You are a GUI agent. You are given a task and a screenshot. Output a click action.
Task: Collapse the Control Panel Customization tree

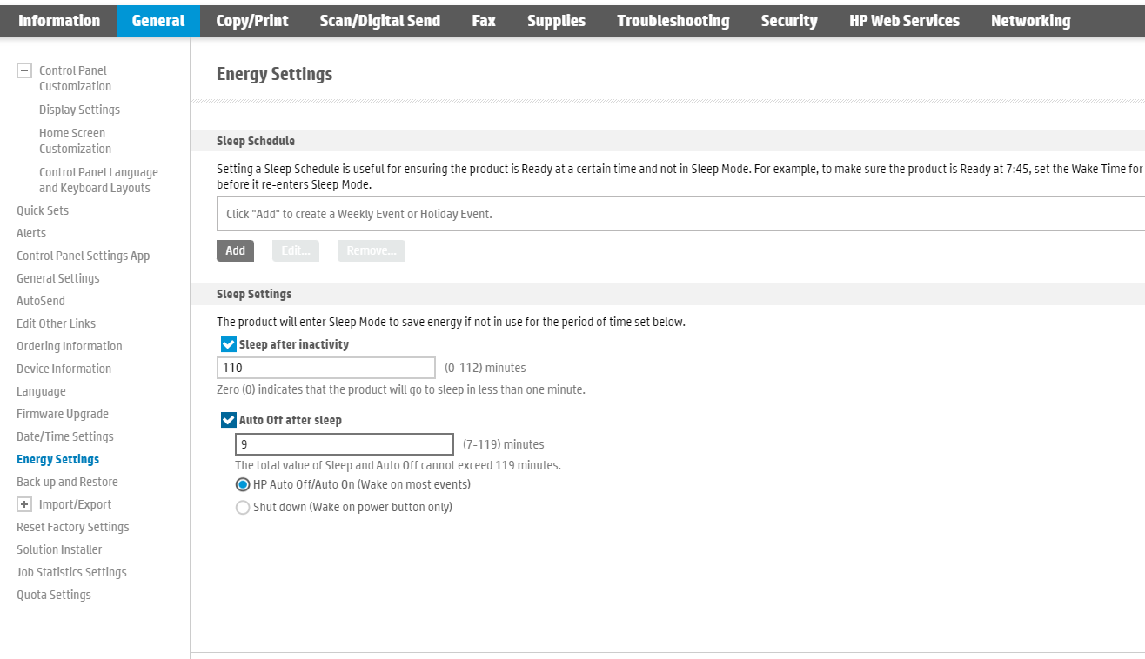(24, 71)
